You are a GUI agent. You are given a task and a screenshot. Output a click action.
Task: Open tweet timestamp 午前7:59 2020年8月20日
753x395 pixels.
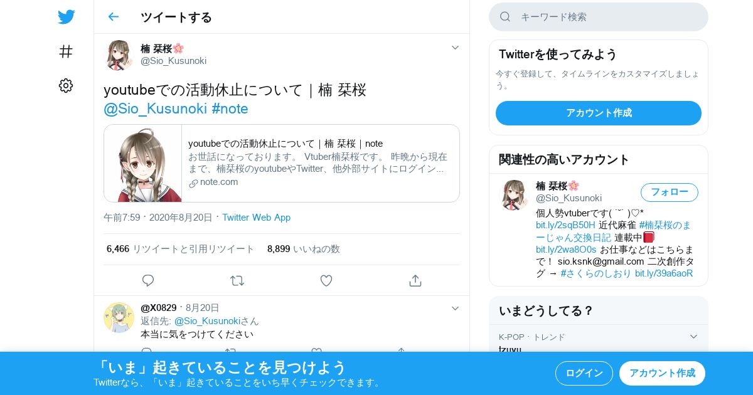click(158, 218)
